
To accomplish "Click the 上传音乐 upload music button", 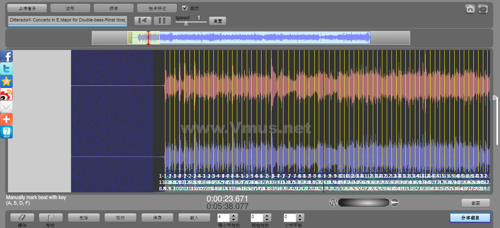I will click(x=27, y=8).
